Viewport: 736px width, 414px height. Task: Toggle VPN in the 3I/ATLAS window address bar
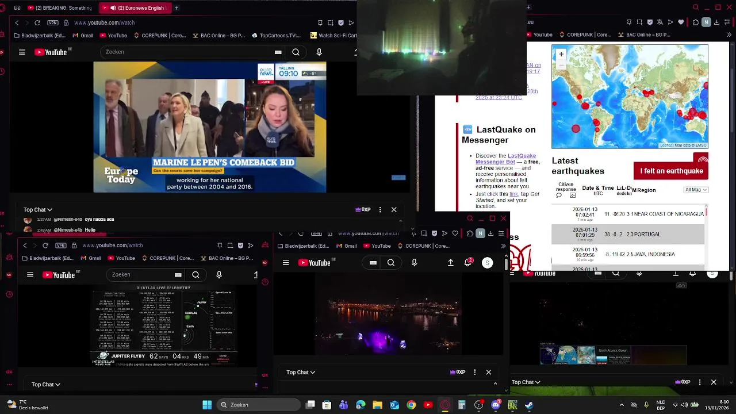coord(61,246)
